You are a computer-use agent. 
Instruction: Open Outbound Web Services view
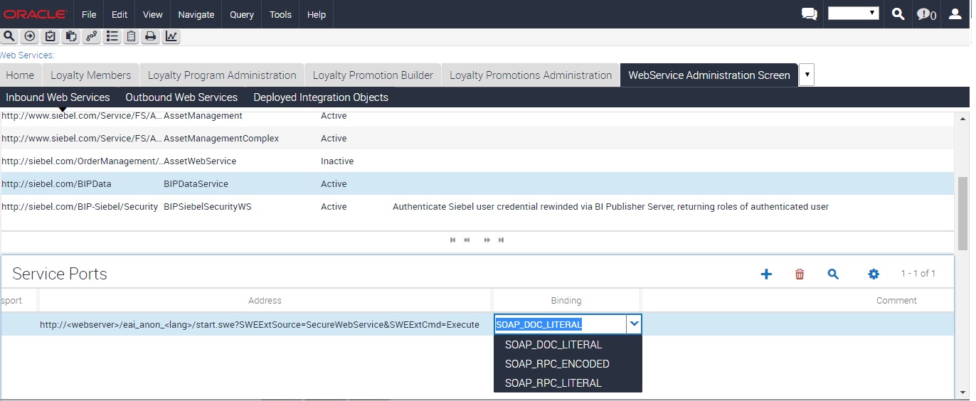(x=181, y=97)
